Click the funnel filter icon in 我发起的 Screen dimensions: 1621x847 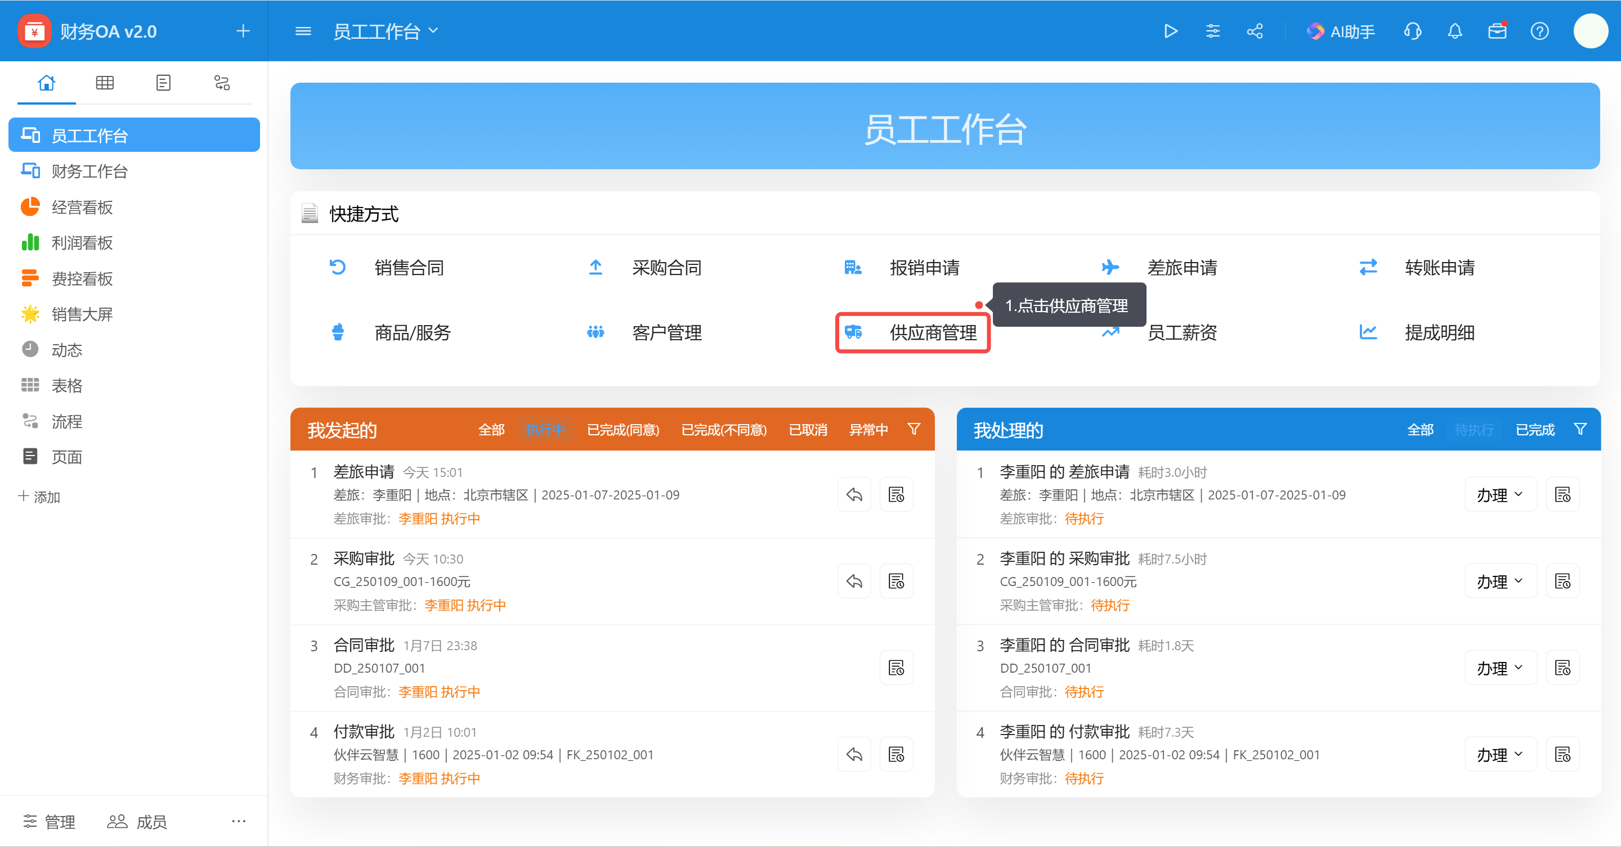pos(914,429)
